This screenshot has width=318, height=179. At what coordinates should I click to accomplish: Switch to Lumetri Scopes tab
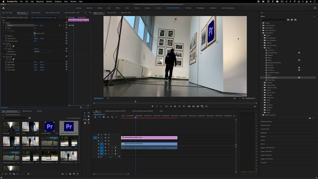36,13
